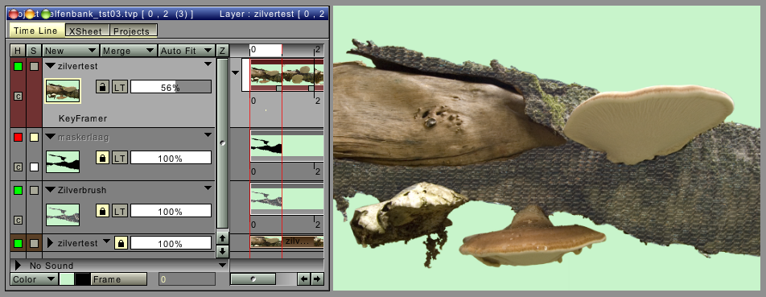Click bottom zilvertest opacity slider at 100%
The height and width of the screenshot is (297, 766).
171,243
